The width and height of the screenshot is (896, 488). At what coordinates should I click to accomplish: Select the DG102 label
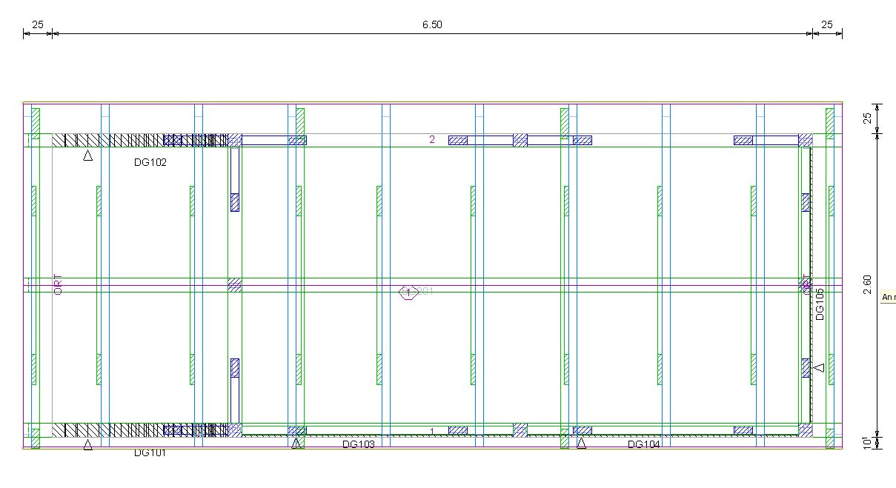150,162
